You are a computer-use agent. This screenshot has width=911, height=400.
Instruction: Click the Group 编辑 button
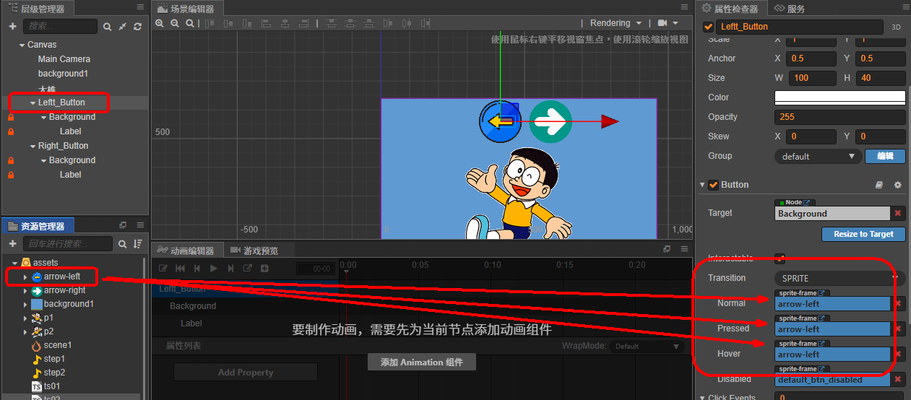coord(885,156)
